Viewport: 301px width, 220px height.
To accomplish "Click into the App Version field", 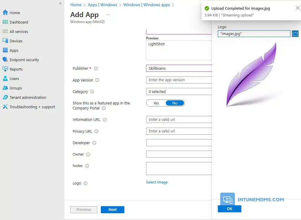I will (x=179, y=80).
